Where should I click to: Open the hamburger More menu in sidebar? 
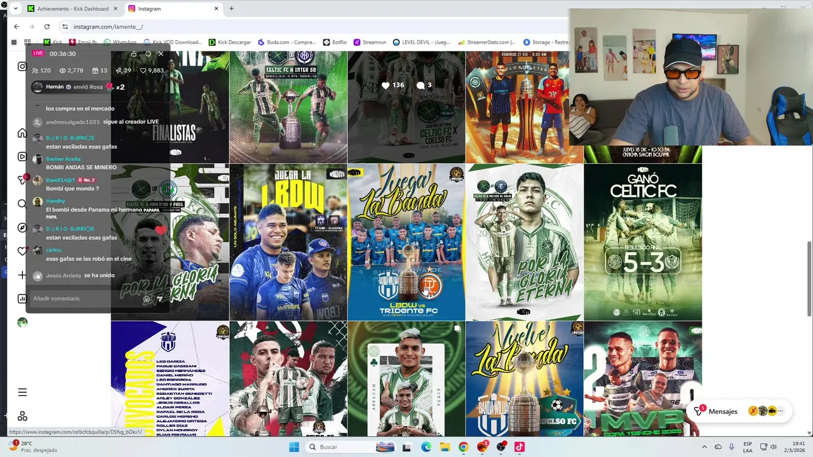tap(22, 392)
